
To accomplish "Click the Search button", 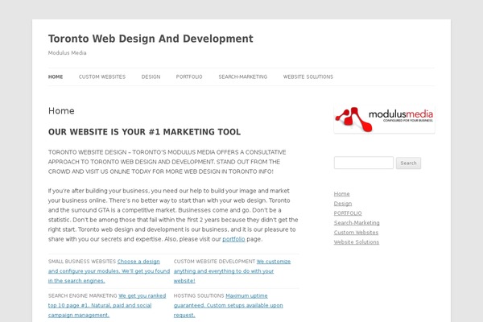I will 408,163.
